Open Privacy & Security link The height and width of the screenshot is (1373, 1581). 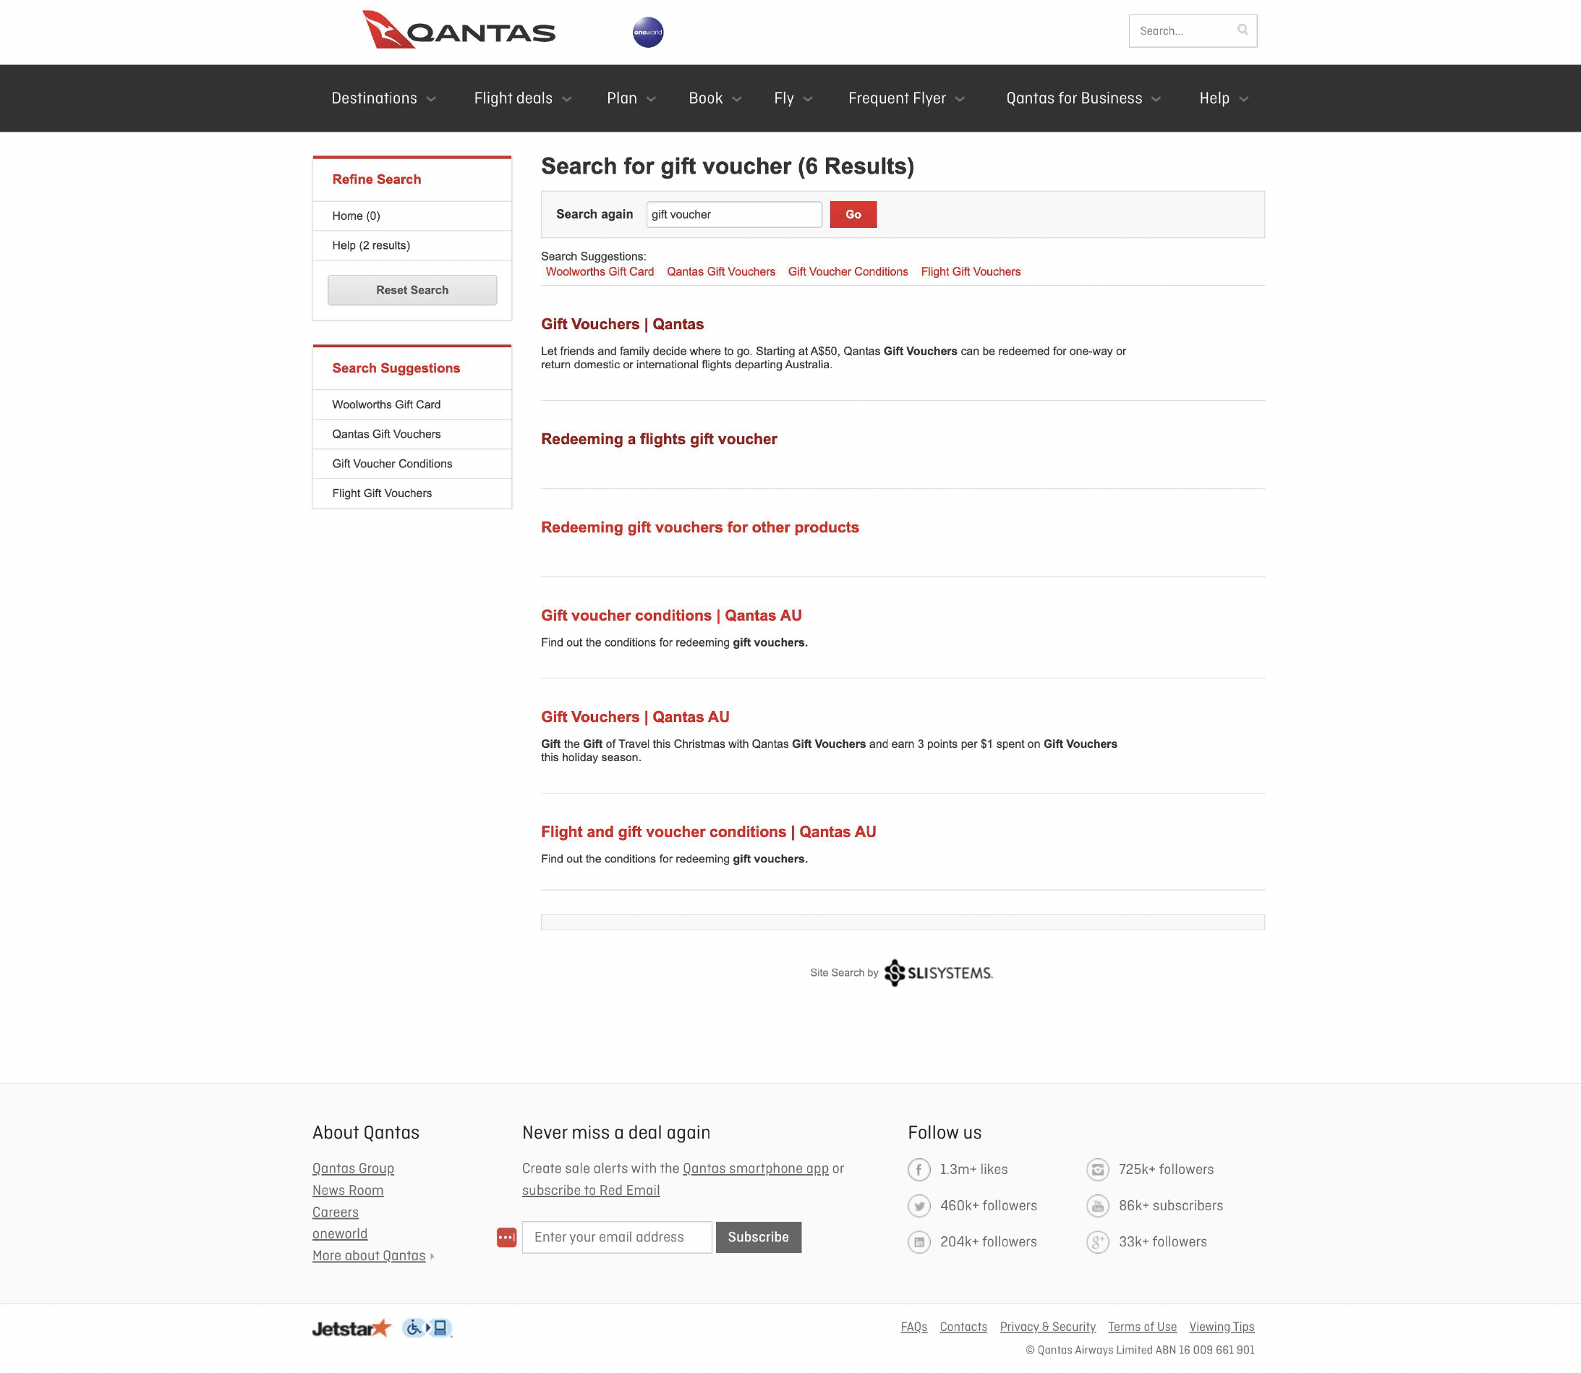point(1047,1327)
